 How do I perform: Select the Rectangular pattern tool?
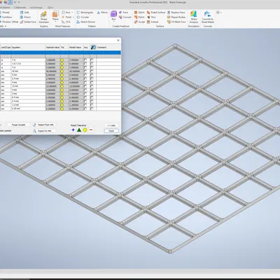[x=85, y=13]
